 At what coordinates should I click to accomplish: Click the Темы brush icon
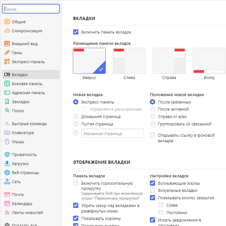click(7, 53)
